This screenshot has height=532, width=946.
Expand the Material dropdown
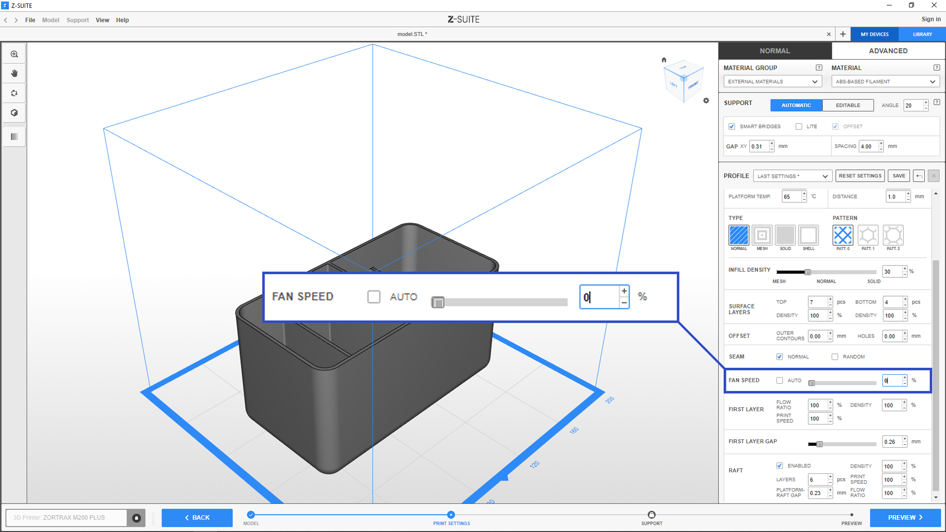point(885,82)
